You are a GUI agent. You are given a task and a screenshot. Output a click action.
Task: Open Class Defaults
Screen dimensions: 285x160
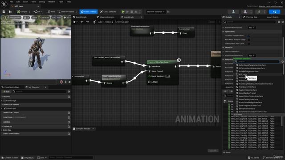[108, 12]
